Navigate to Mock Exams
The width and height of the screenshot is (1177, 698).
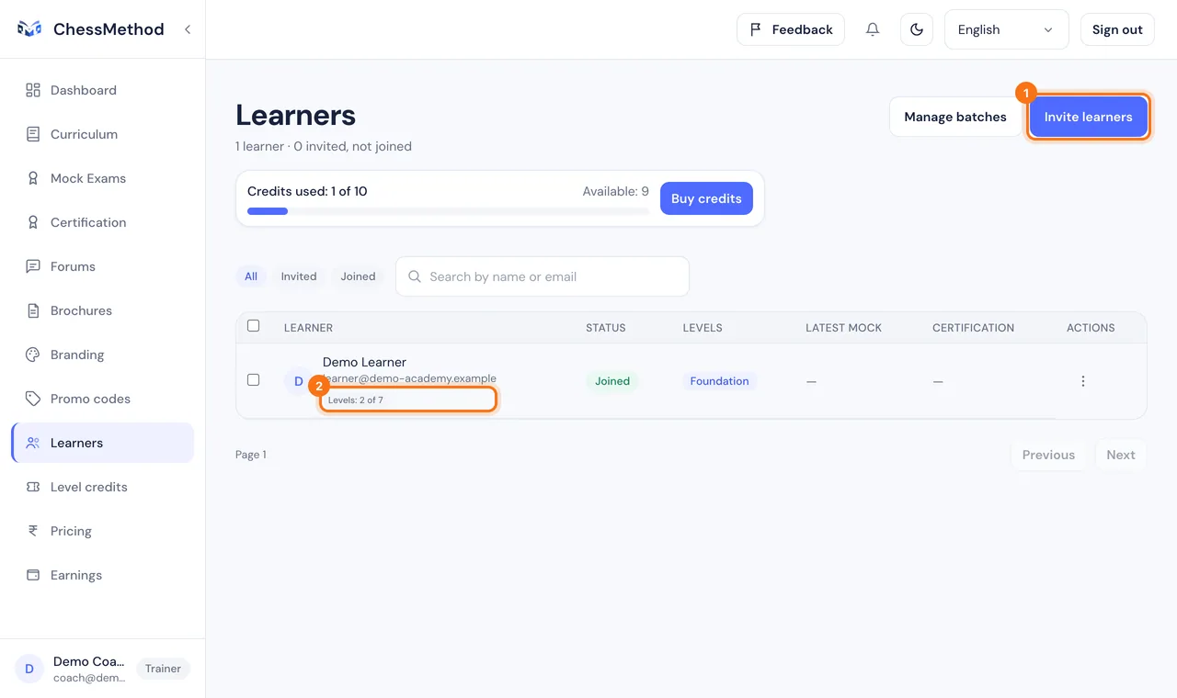click(x=103, y=178)
